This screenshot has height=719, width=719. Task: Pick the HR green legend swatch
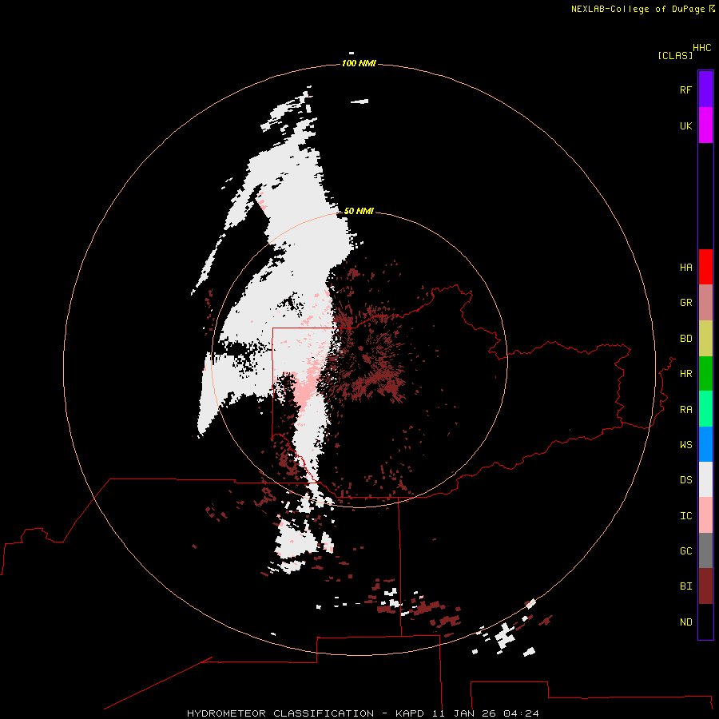click(705, 374)
